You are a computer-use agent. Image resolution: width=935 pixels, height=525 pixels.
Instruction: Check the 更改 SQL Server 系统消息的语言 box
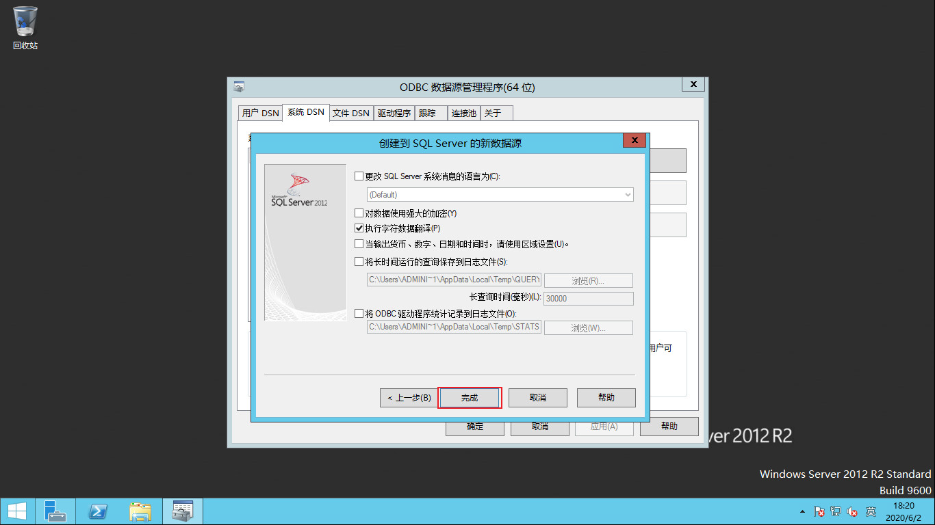click(359, 176)
